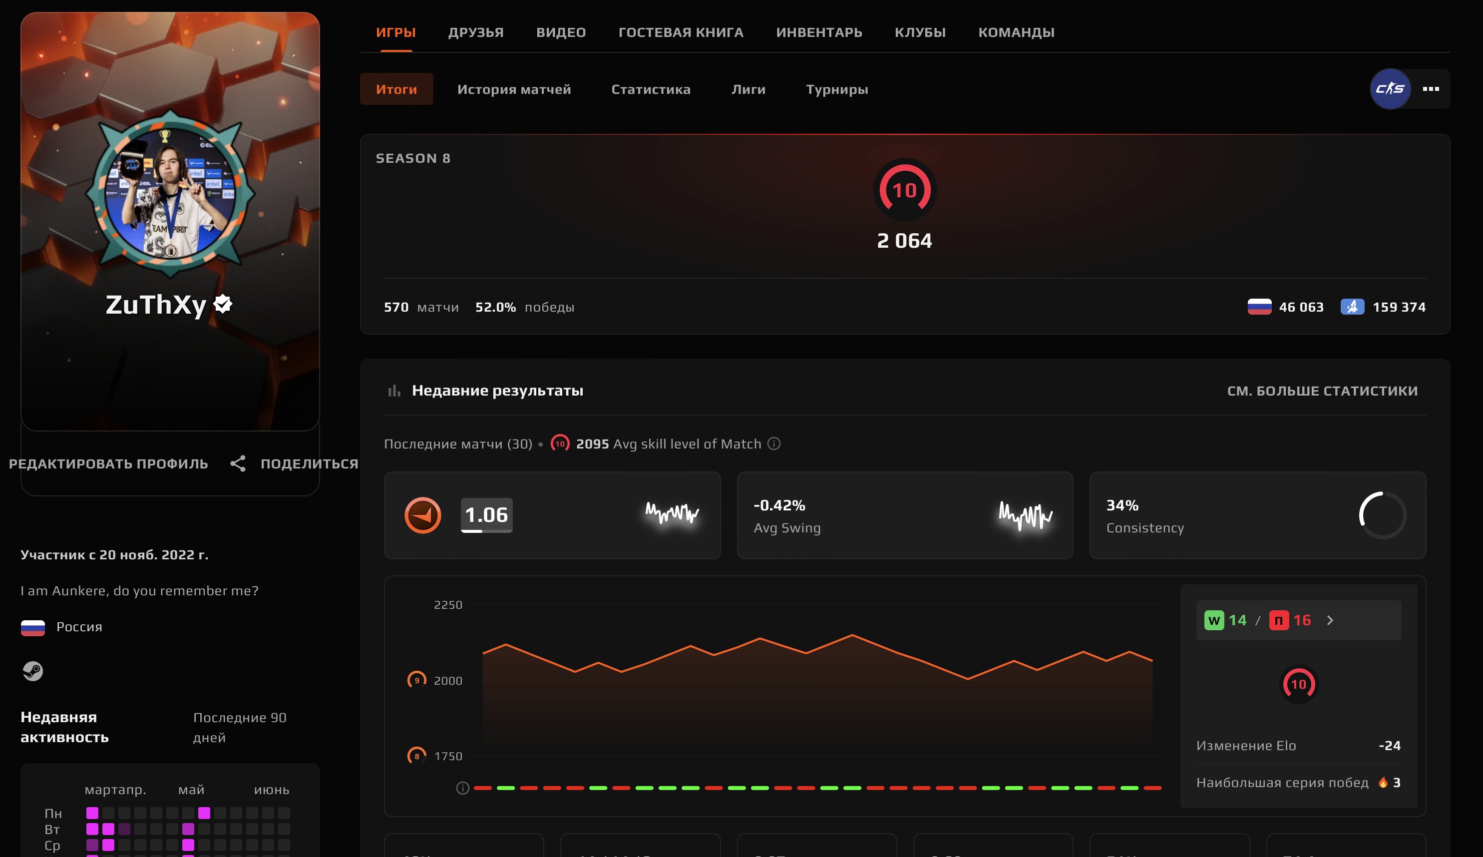The width and height of the screenshot is (1483, 857).
Task: Open История матчей sub-tab
Action: 514,89
